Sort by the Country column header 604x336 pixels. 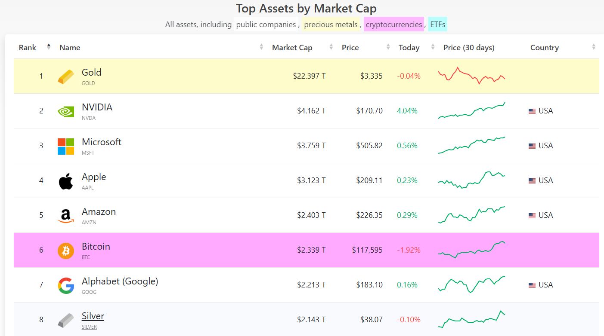tap(544, 48)
